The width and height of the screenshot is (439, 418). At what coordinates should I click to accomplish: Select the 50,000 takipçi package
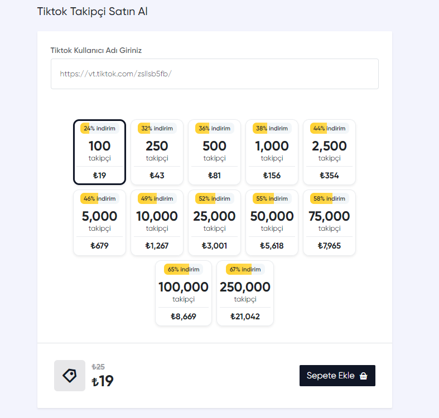pos(272,223)
